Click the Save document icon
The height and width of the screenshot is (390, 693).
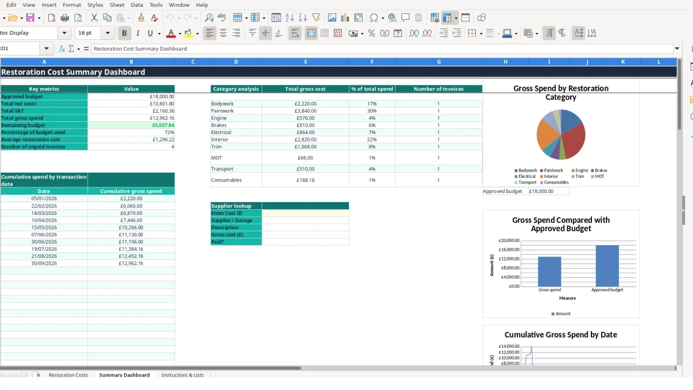(x=30, y=18)
